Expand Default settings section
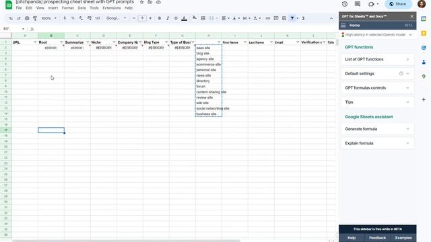Image resolution: width=431 pixels, height=242 pixels. point(377,73)
